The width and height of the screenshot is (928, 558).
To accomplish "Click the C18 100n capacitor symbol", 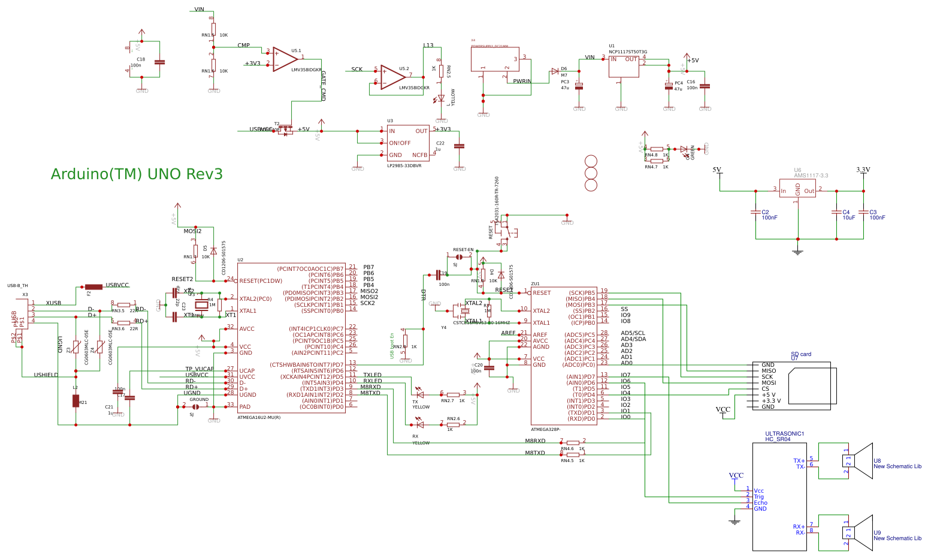I will click(159, 62).
